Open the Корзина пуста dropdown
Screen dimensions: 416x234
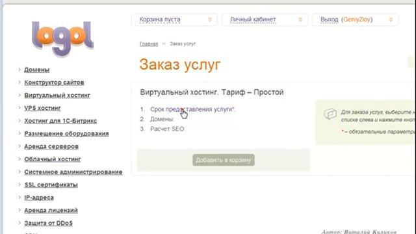174,19
